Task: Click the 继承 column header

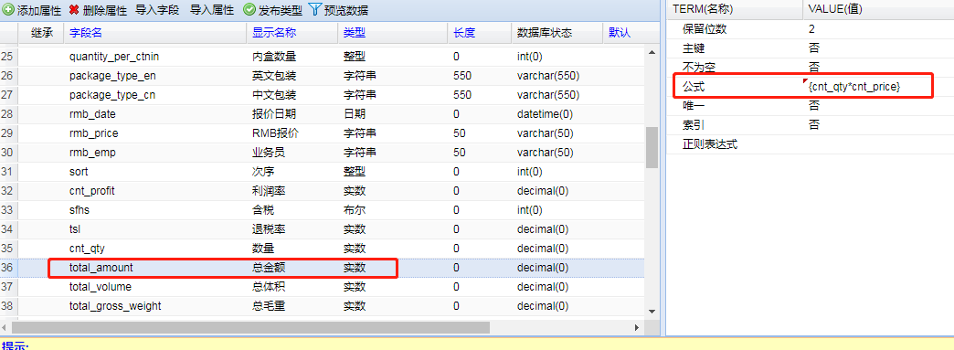Action: point(42,33)
